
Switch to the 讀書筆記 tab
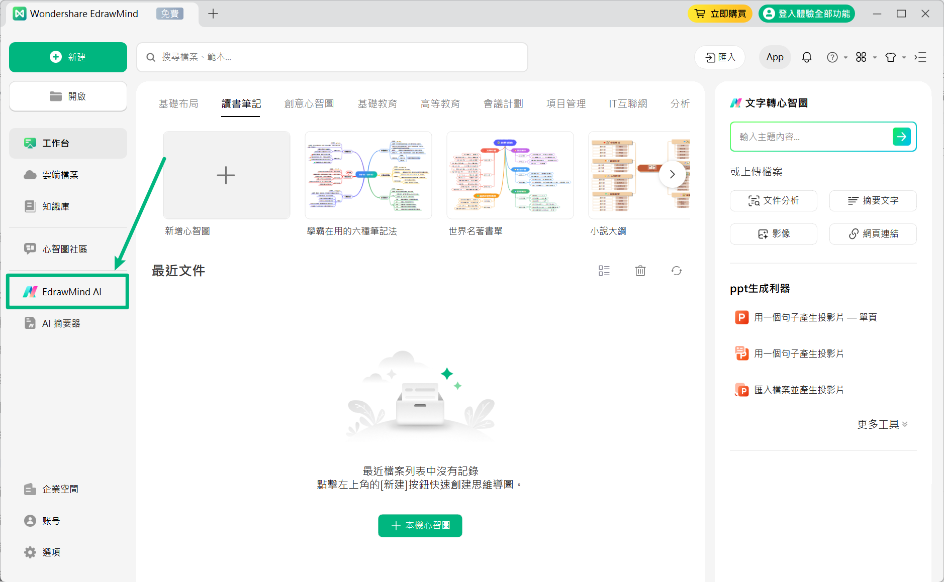coord(241,103)
